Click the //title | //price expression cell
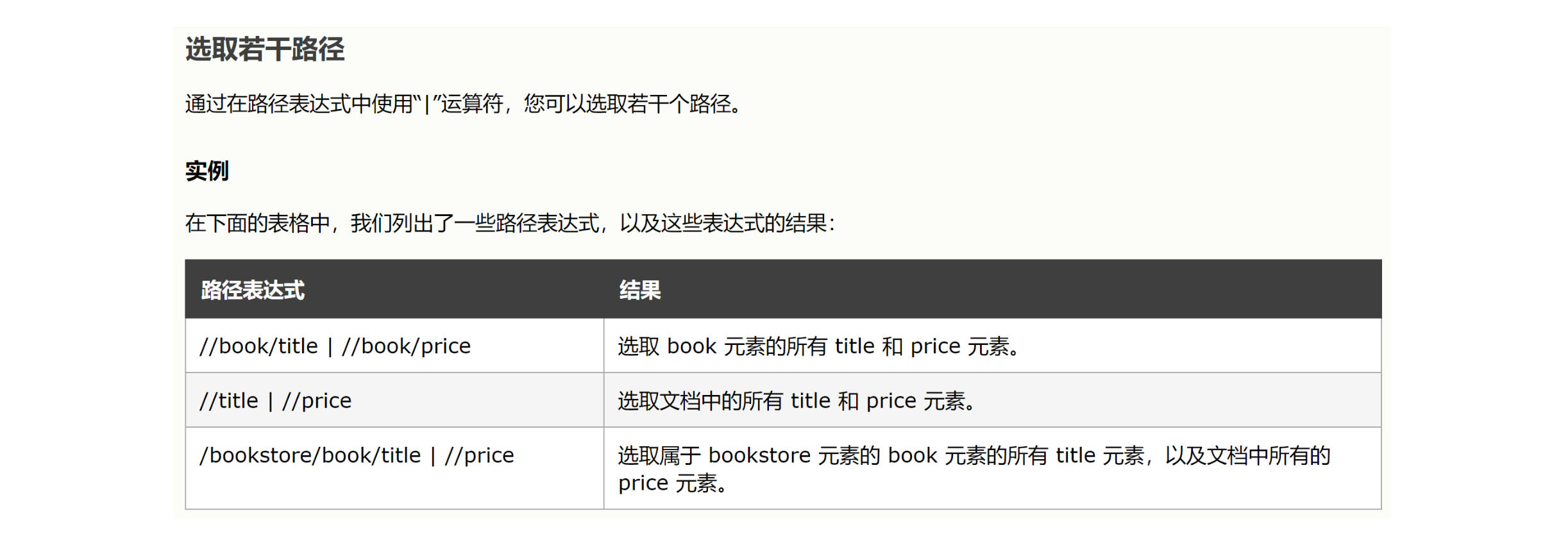 click(276, 401)
